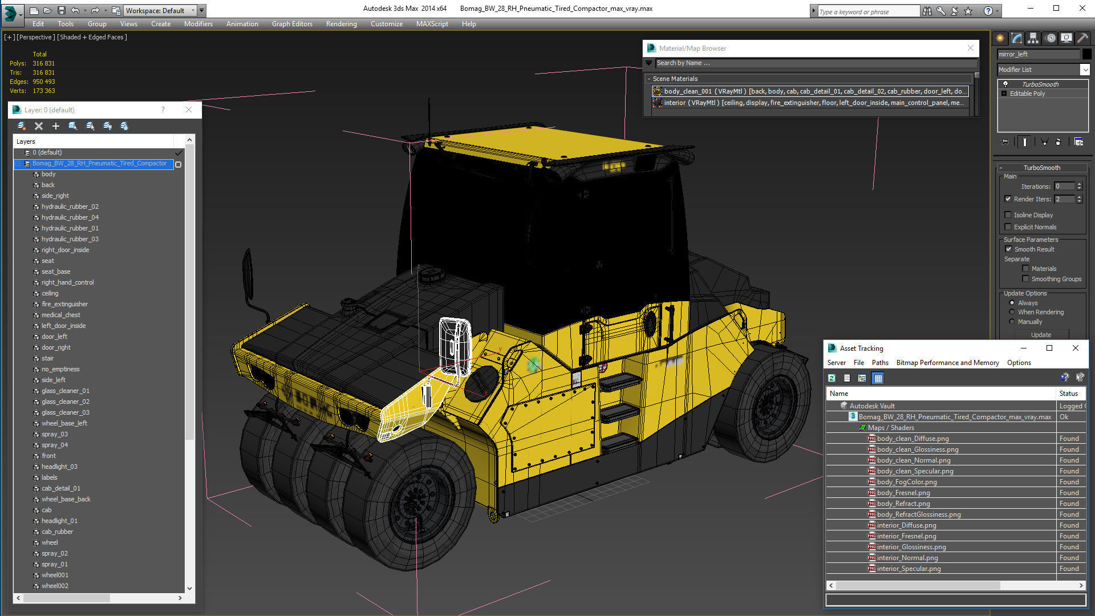Click Delete layer X icon
The width and height of the screenshot is (1095, 616).
pos(39,126)
